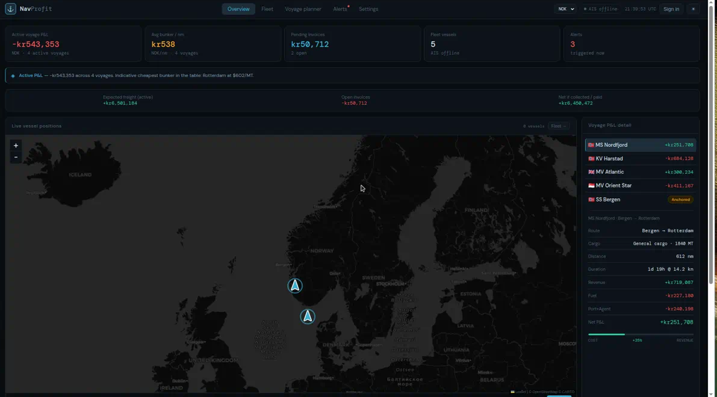
Task: Click the General cargo 1840 MT value
Action: [x=663, y=244]
